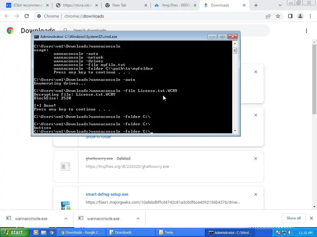
Task: Open Downloads page more actions menu
Action: [306, 31]
